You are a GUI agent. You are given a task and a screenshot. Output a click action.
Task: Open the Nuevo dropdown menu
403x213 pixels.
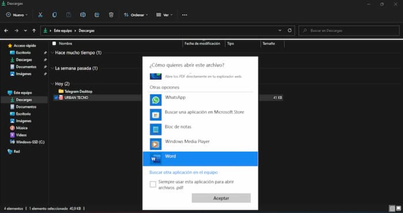click(17, 15)
